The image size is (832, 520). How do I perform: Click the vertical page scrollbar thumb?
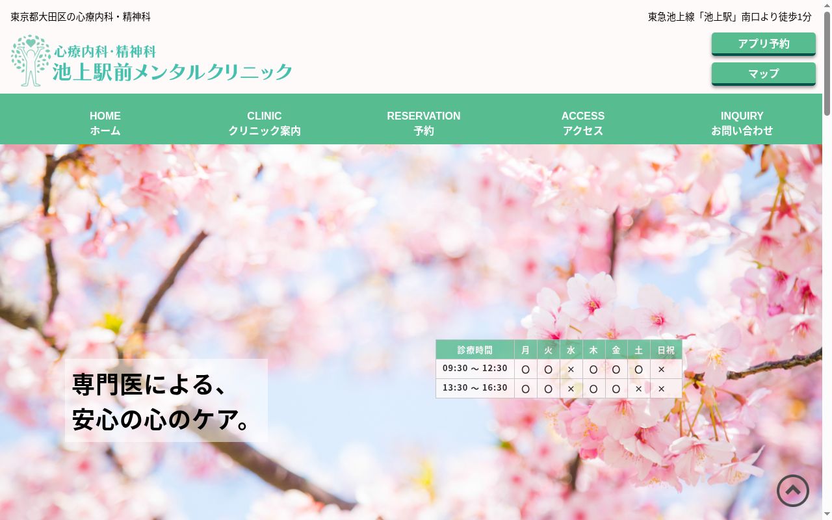827,64
